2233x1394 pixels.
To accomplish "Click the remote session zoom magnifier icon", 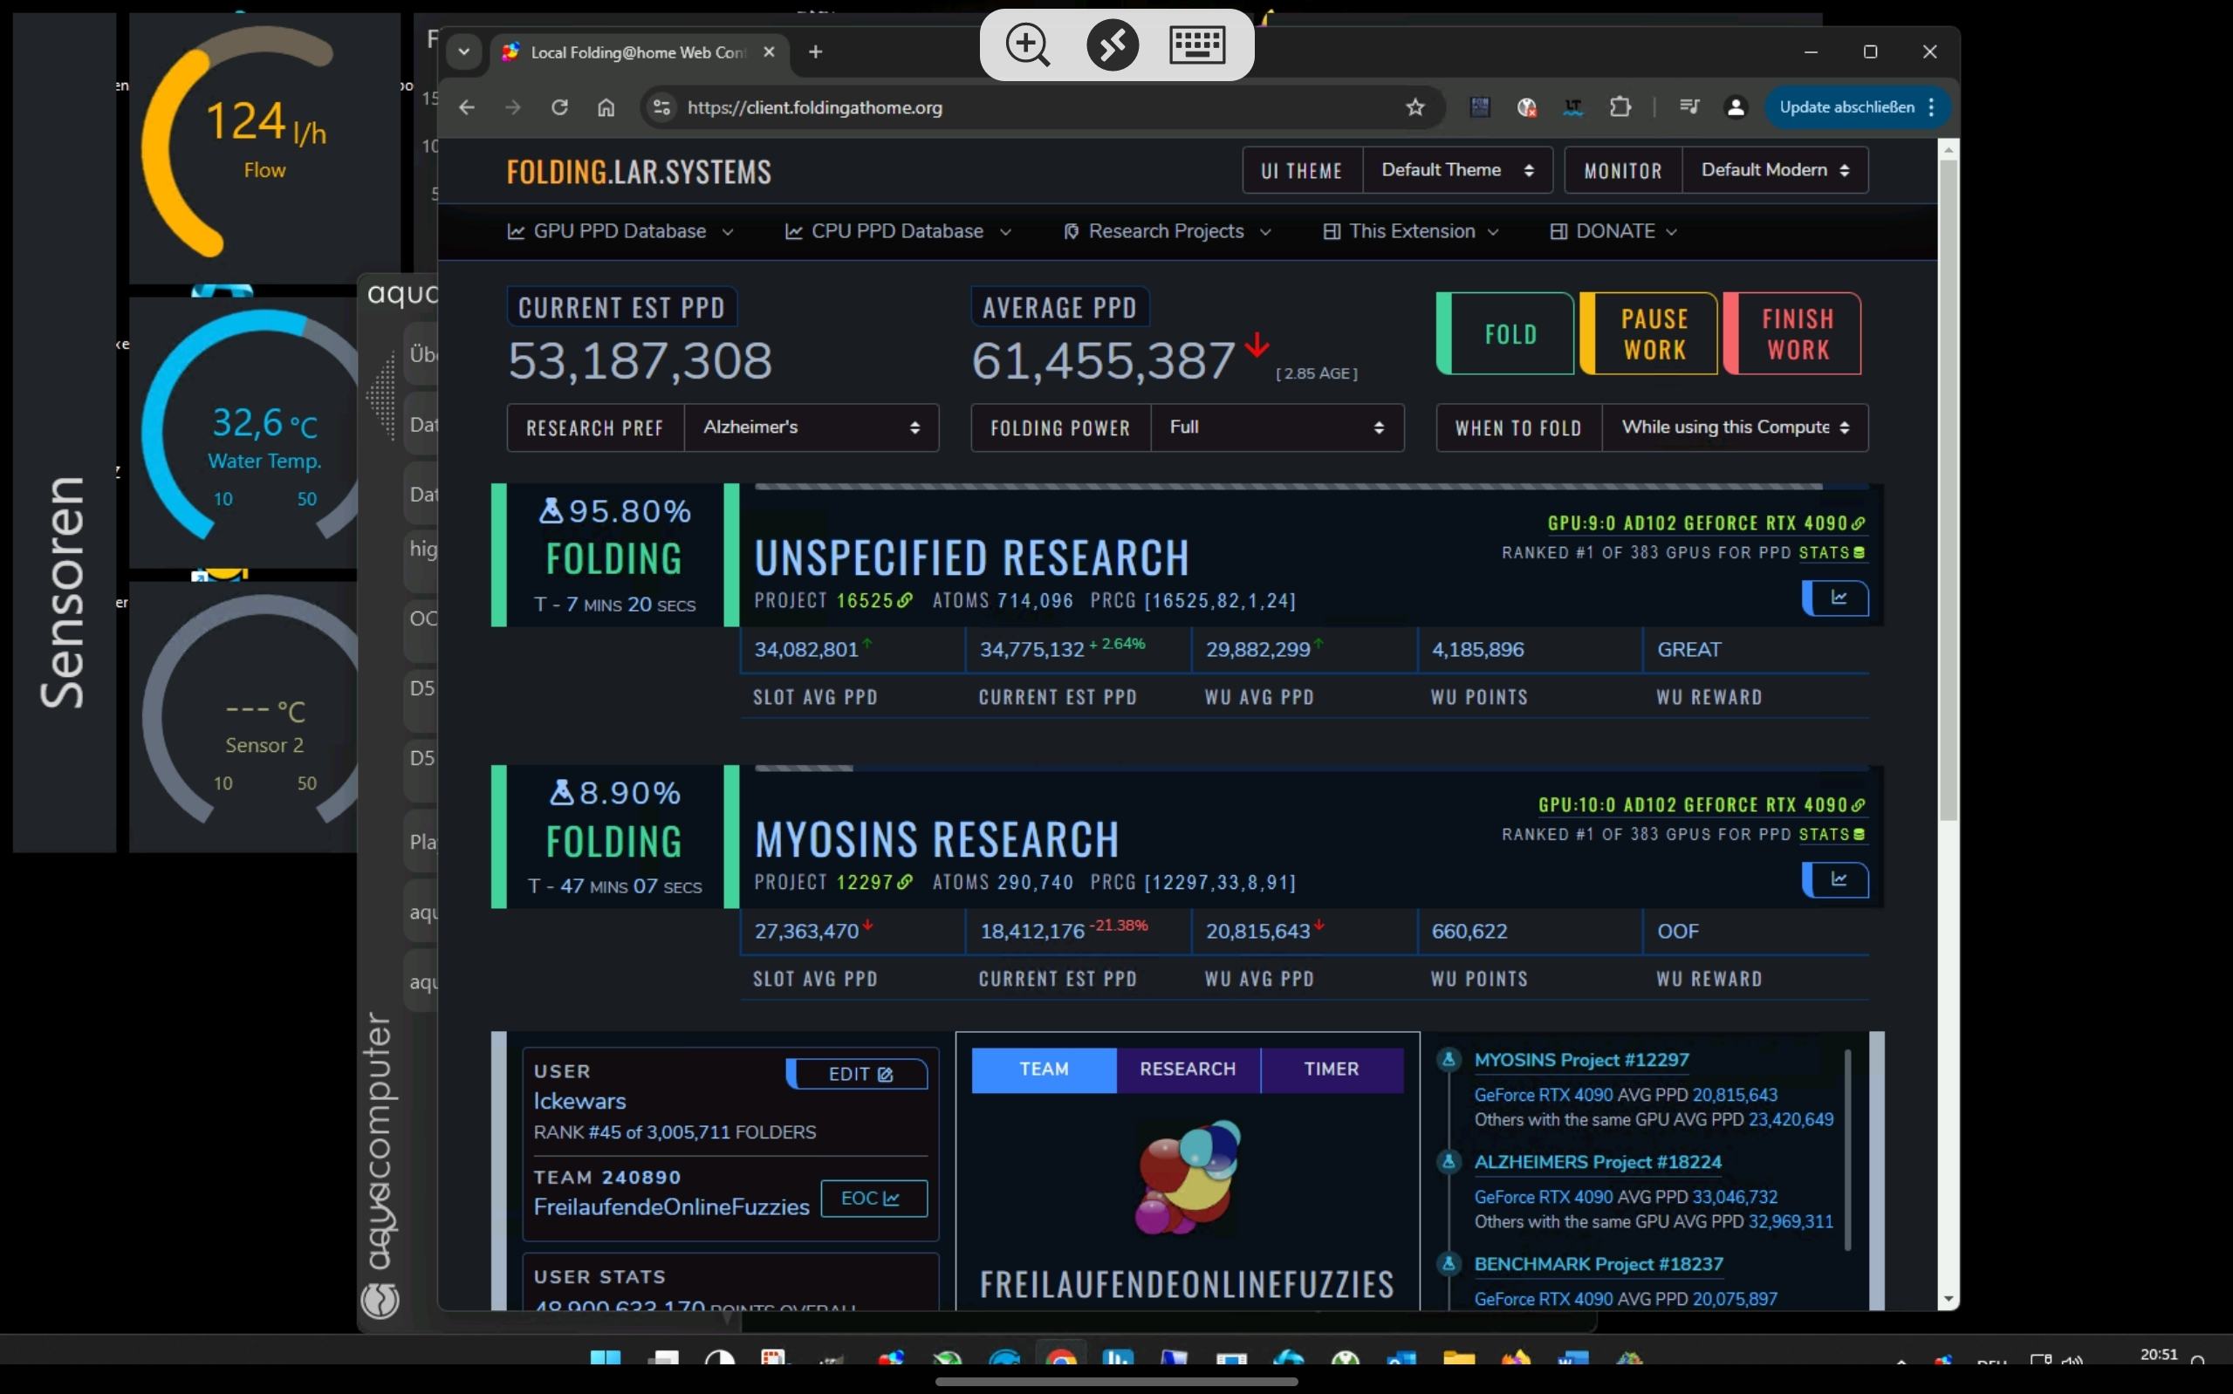I will [1027, 45].
